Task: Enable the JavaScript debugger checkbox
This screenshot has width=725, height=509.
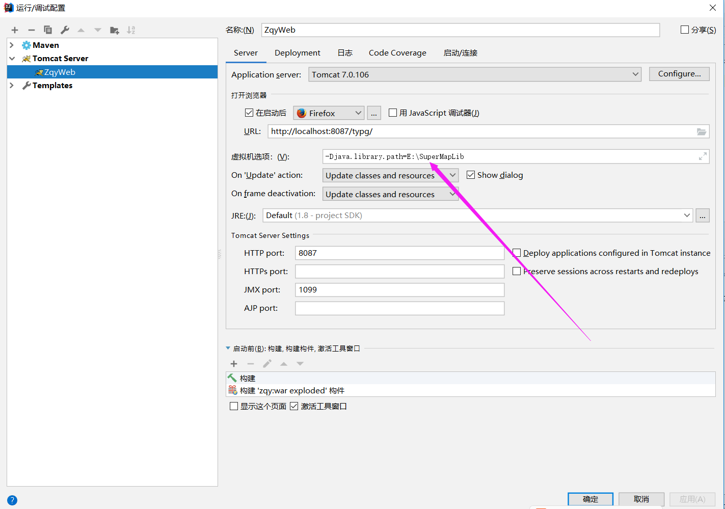Action: pos(392,113)
